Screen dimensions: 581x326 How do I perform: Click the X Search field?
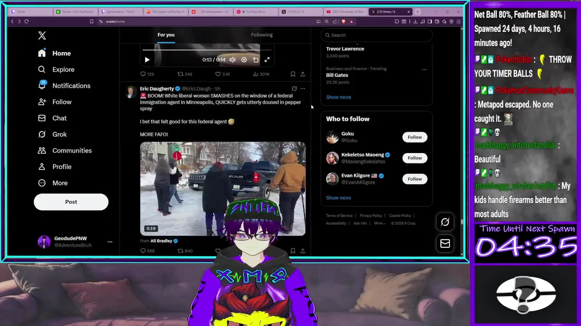tap(377, 35)
